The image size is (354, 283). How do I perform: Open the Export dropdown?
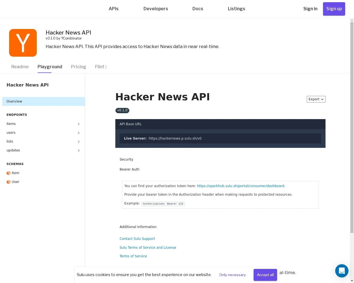pos(316,99)
